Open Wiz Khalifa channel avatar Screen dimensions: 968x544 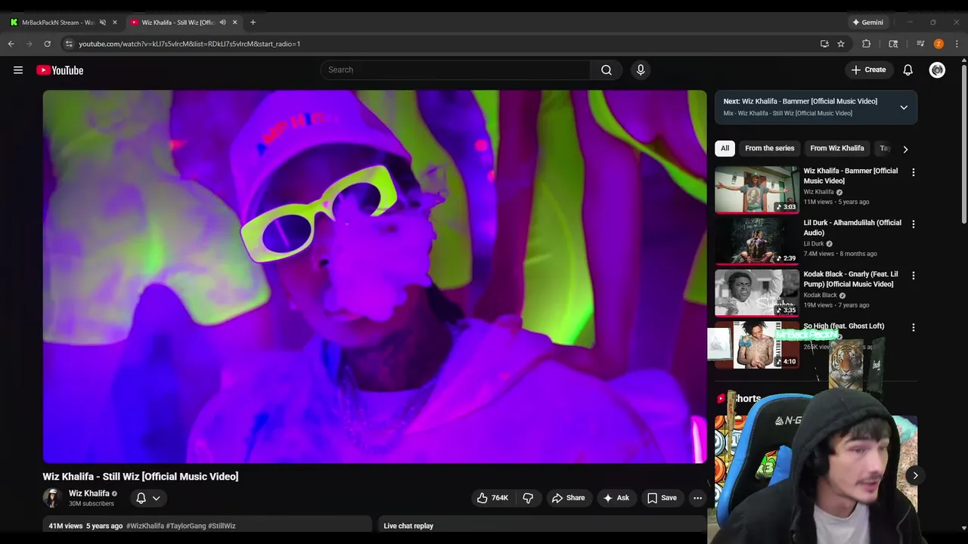coord(52,498)
